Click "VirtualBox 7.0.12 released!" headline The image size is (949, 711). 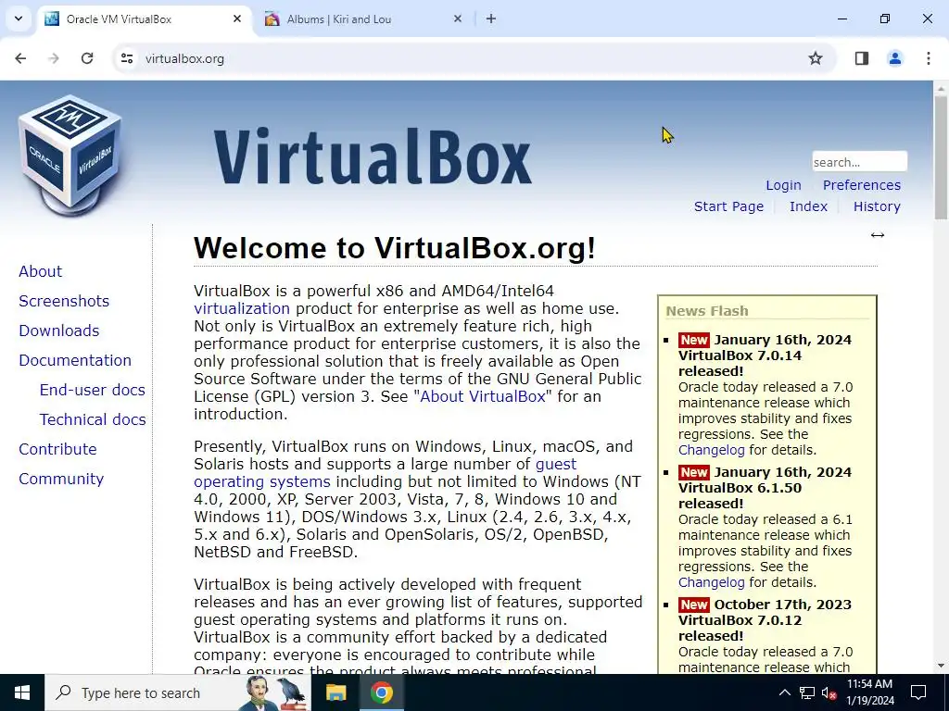740,629
